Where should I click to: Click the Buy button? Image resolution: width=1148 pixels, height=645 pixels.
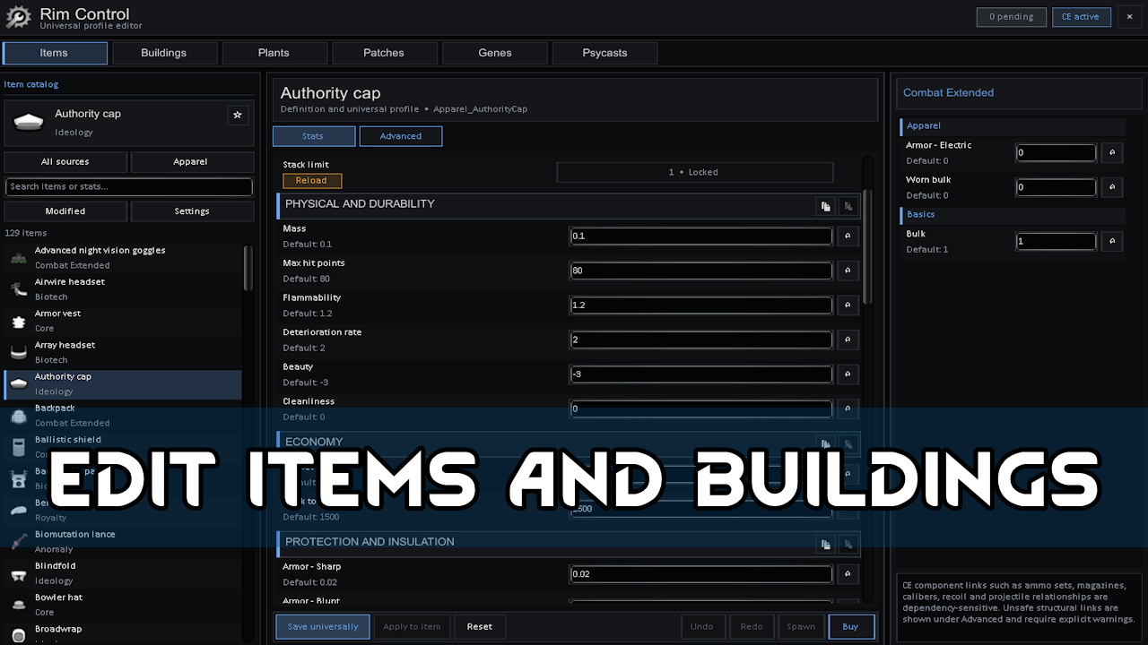click(851, 627)
